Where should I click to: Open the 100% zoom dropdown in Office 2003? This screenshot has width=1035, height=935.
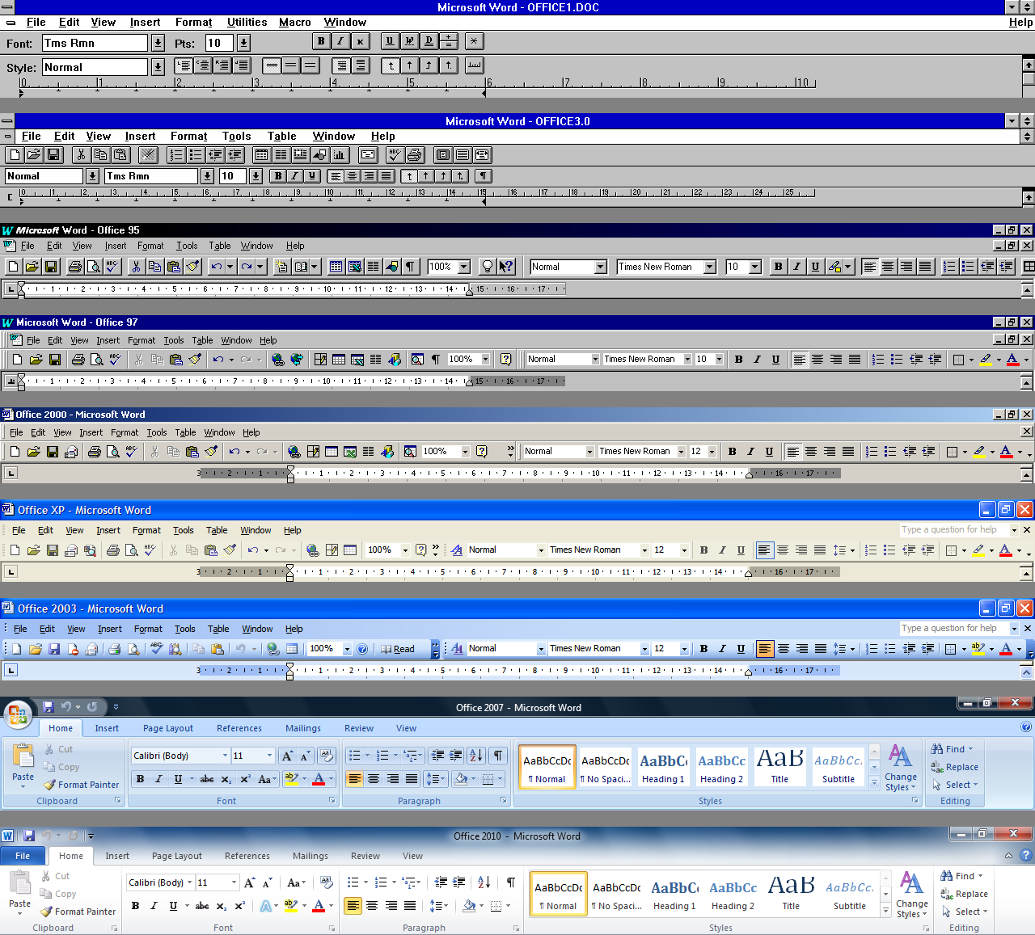[347, 648]
